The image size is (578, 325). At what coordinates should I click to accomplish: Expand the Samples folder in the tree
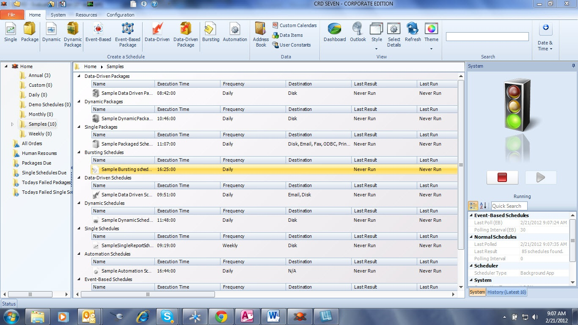(12, 124)
